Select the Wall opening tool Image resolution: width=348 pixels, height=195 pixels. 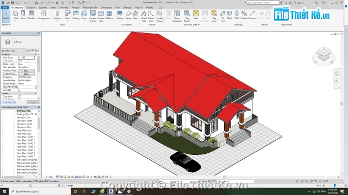click(x=237, y=15)
